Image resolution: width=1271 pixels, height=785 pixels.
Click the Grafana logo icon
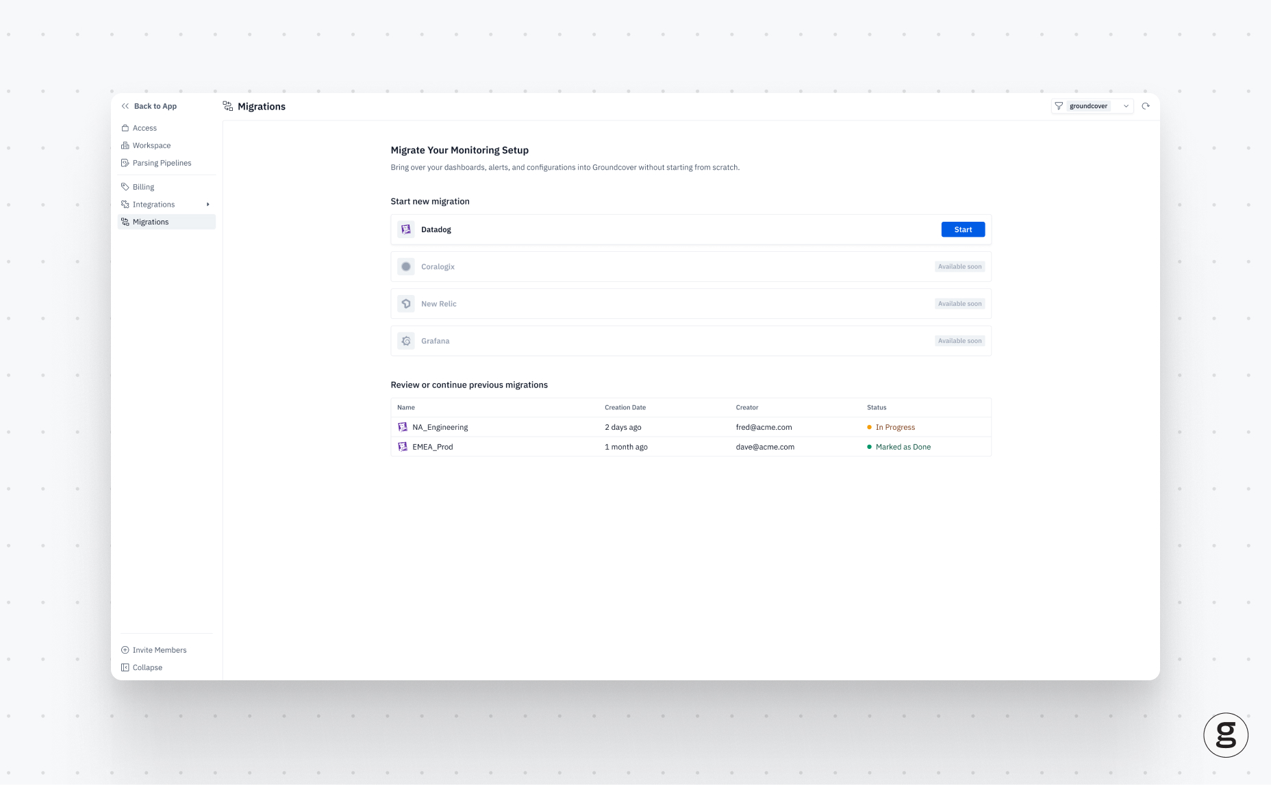point(406,341)
